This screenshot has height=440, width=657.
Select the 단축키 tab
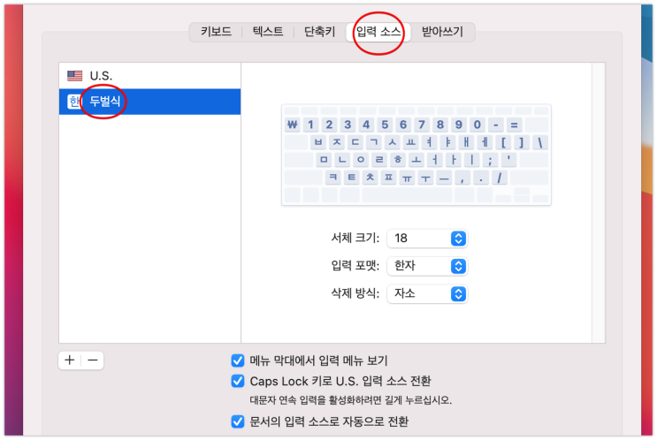tap(320, 32)
